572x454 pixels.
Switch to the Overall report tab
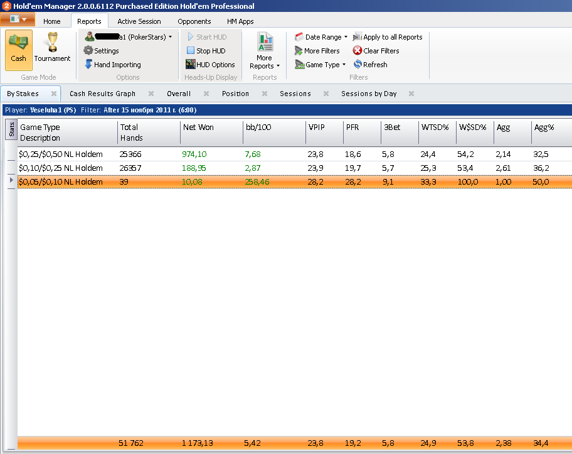pyautogui.click(x=179, y=94)
